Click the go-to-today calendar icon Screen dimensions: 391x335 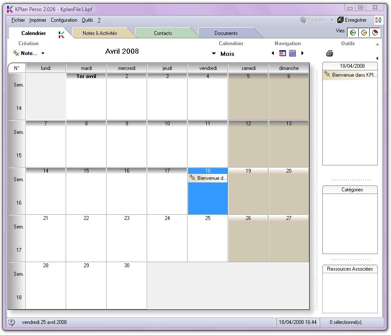(x=282, y=53)
